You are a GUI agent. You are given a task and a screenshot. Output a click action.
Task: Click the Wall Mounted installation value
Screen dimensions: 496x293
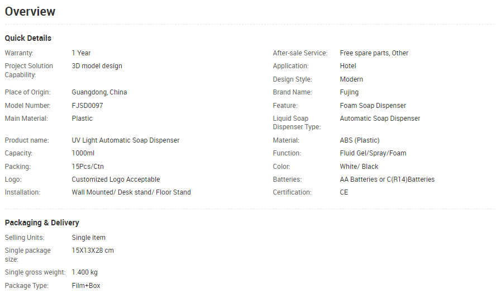point(131,192)
